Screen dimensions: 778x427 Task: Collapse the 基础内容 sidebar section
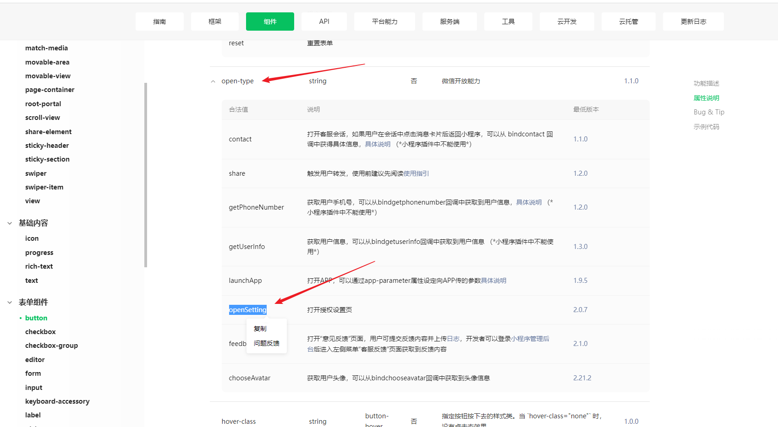pyautogui.click(x=10, y=223)
